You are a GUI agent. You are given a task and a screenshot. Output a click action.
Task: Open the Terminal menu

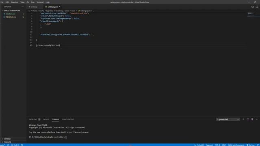tap(40, 2)
